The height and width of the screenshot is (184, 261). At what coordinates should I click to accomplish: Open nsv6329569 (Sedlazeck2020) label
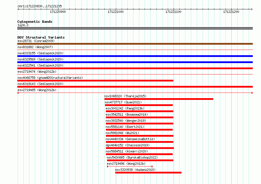(40, 59)
